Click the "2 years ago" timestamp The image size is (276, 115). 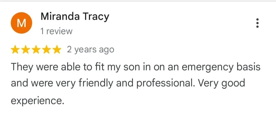tap(90, 49)
